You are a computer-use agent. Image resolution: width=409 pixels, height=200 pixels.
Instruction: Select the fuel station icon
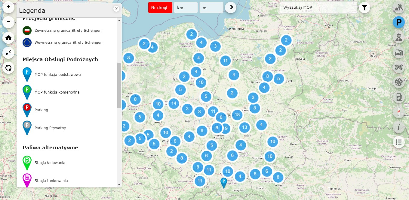pyautogui.click(x=399, y=97)
